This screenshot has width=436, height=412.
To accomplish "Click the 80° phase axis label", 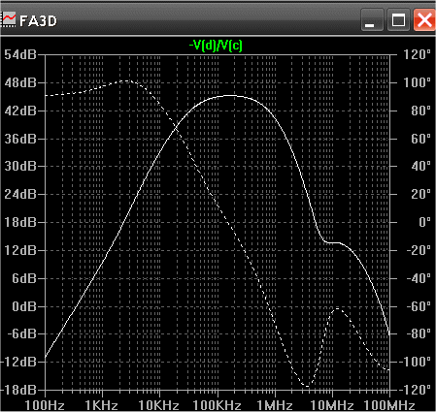I will pos(420,111).
